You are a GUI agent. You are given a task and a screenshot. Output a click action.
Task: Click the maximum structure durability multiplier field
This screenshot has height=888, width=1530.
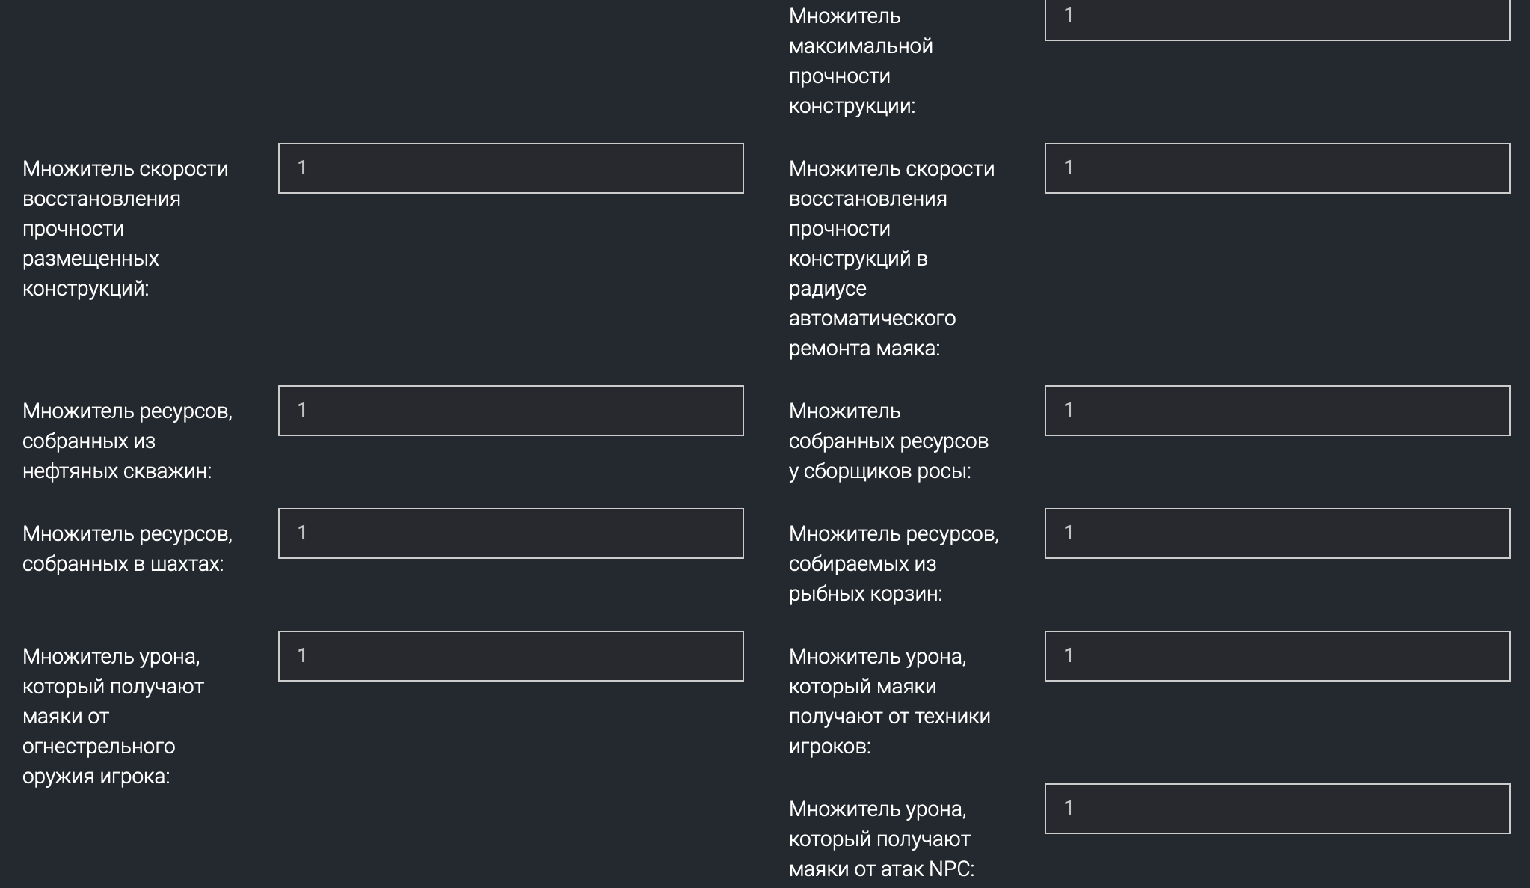click(1276, 18)
